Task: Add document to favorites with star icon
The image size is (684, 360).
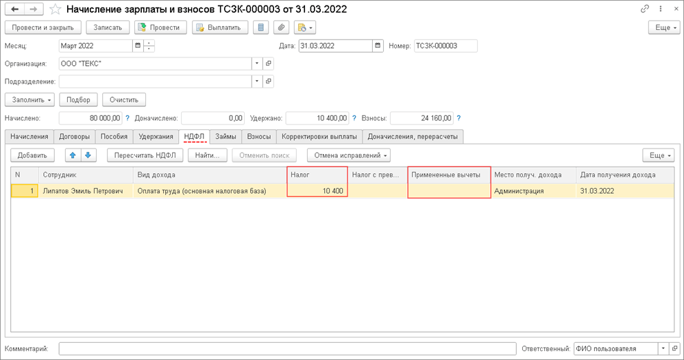Action: click(56, 9)
